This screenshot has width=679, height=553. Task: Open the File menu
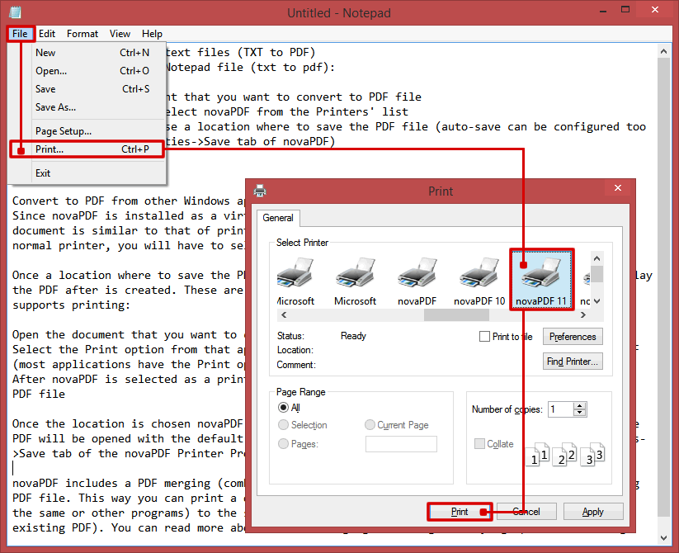pyautogui.click(x=20, y=34)
